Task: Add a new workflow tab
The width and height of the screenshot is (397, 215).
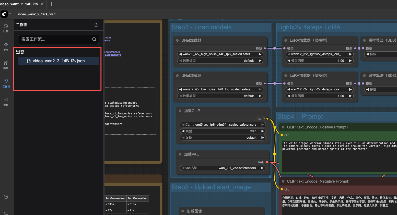Action: (x=51, y=4)
